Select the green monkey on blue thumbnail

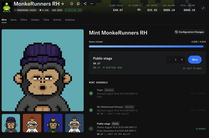tap(53, 123)
